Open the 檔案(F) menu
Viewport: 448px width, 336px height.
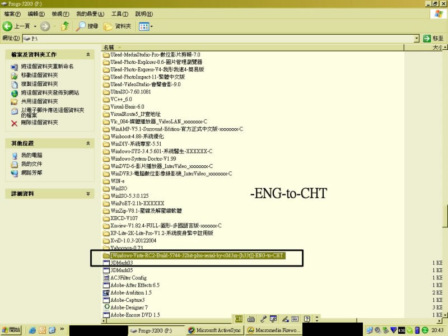(x=12, y=13)
